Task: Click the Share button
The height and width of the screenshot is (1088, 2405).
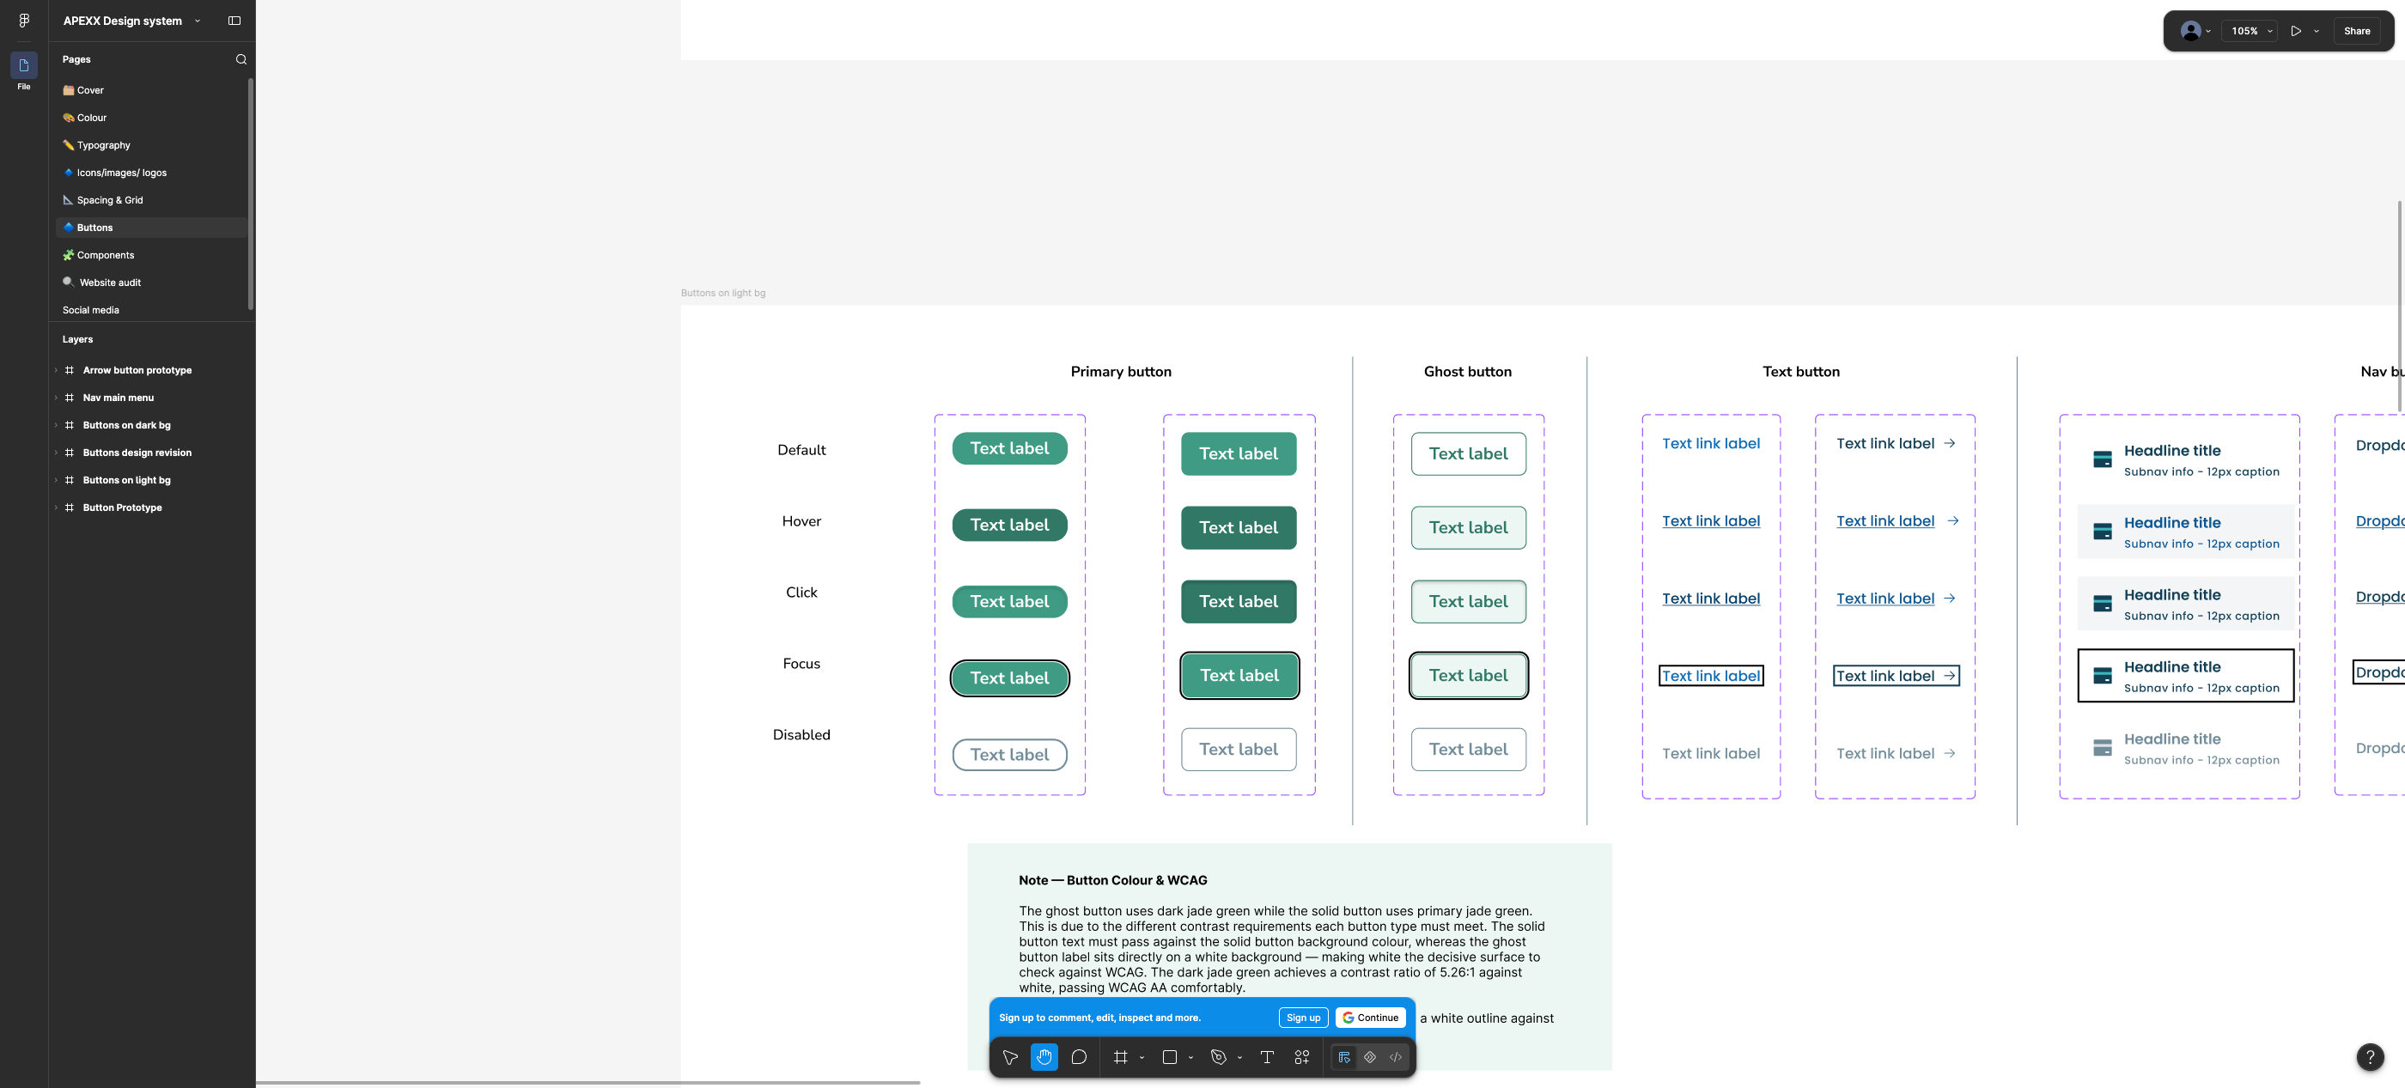Action: [2356, 31]
